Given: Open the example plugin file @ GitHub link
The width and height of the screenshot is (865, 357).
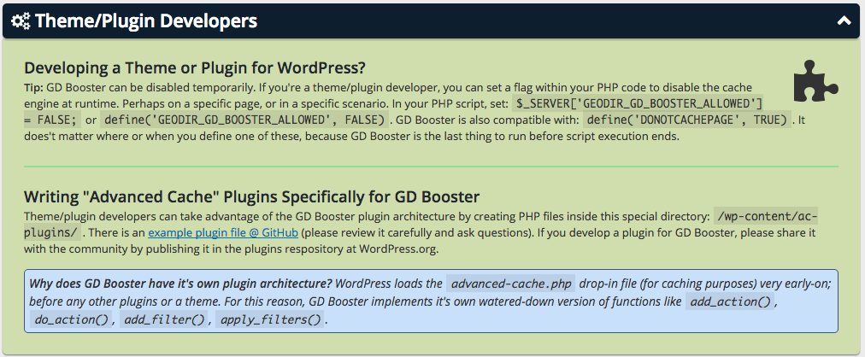Looking at the screenshot, I should pyautogui.click(x=223, y=232).
